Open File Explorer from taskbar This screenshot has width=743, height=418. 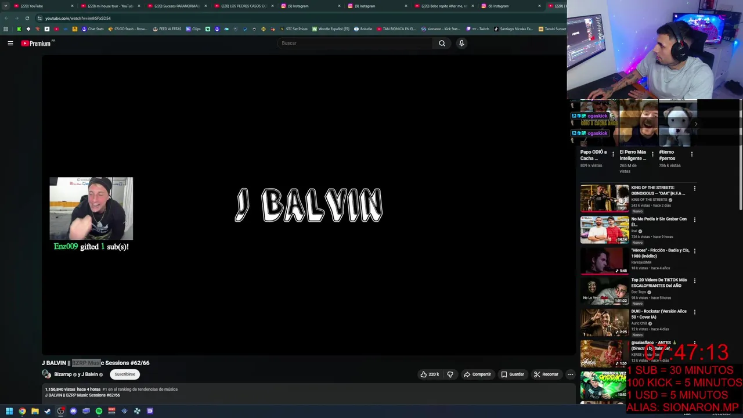click(35, 411)
